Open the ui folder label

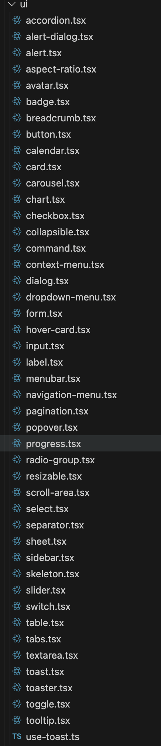pos(24,4)
